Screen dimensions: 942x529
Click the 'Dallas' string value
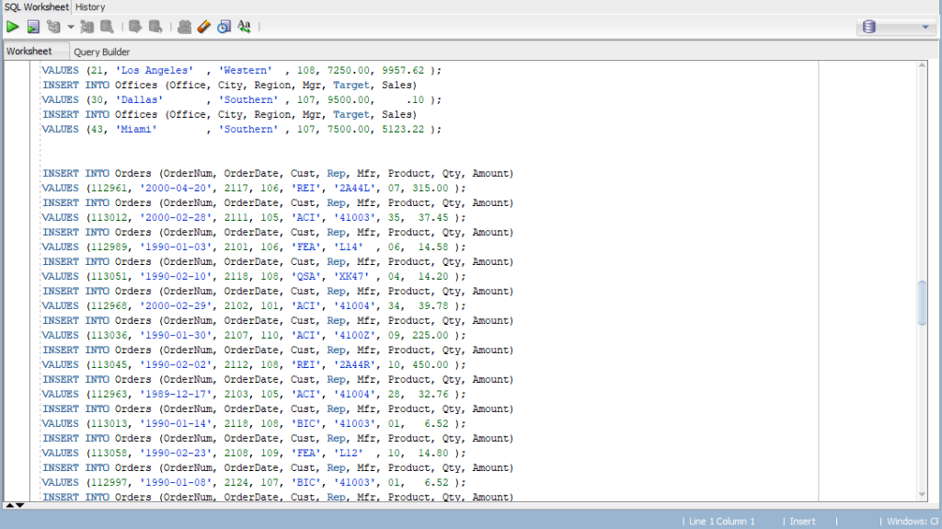[139, 99]
